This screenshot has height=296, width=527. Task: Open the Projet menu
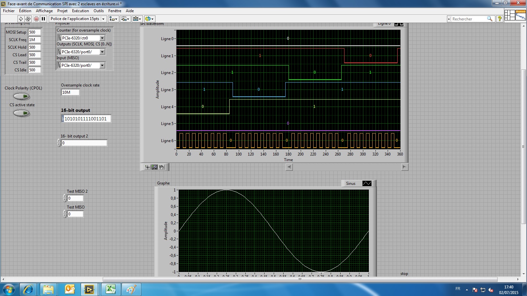click(x=62, y=11)
